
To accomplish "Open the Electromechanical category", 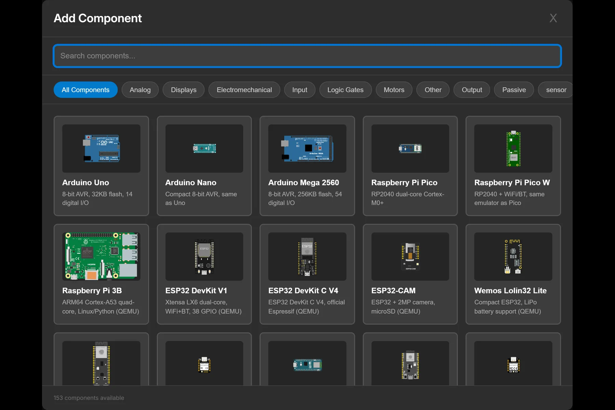I will [x=244, y=90].
